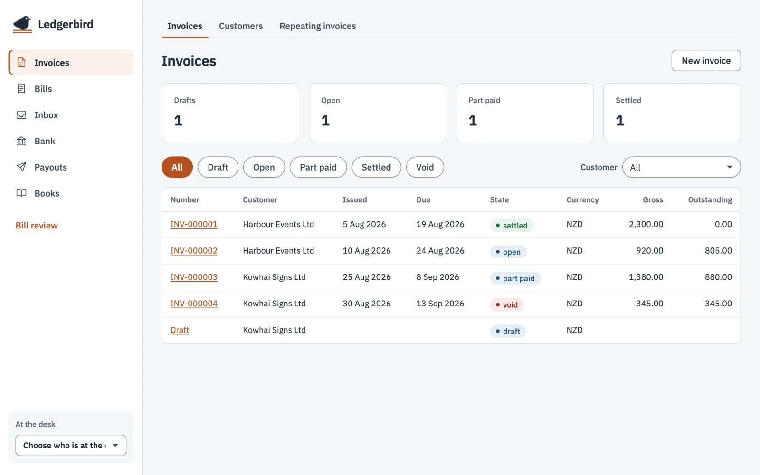Screen dimensions: 760x475
Task: Click the due date 24 Aug 2026
Action: tap(440, 251)
